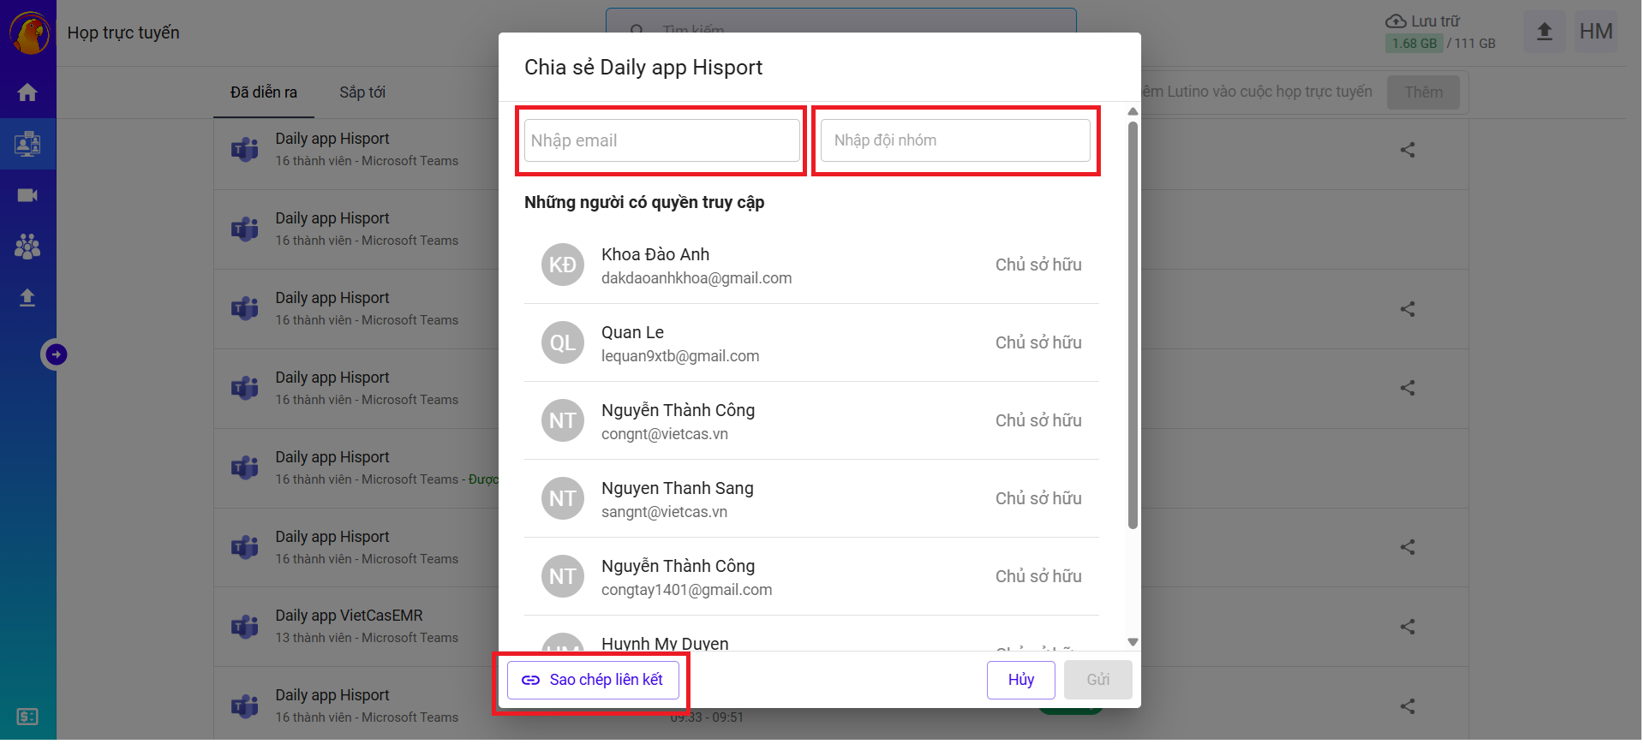Switch to the Sắp tới tab

[362, 92]
